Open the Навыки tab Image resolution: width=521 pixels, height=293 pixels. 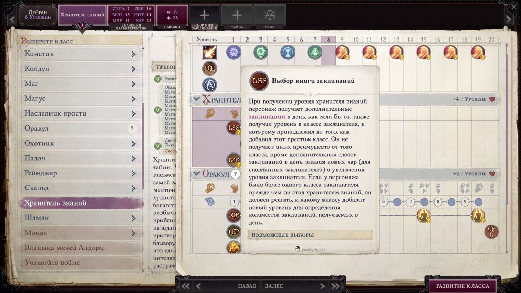[x=172, y=17]
